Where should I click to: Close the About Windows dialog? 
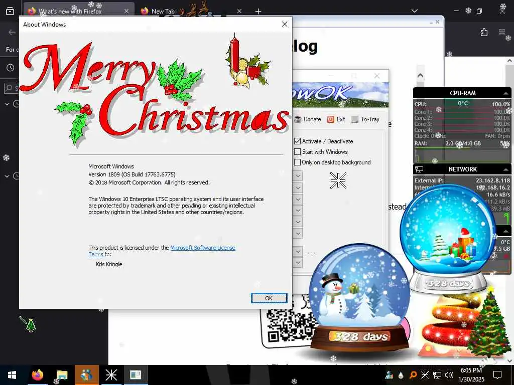[285, 24]
